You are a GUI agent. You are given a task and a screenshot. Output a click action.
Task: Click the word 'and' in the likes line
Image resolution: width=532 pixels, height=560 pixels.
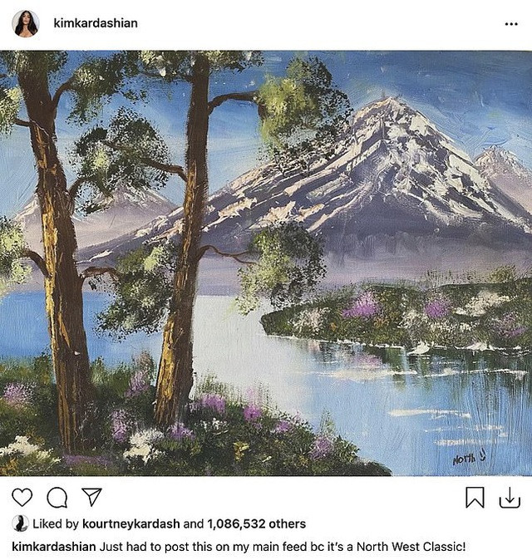point(193,524)
